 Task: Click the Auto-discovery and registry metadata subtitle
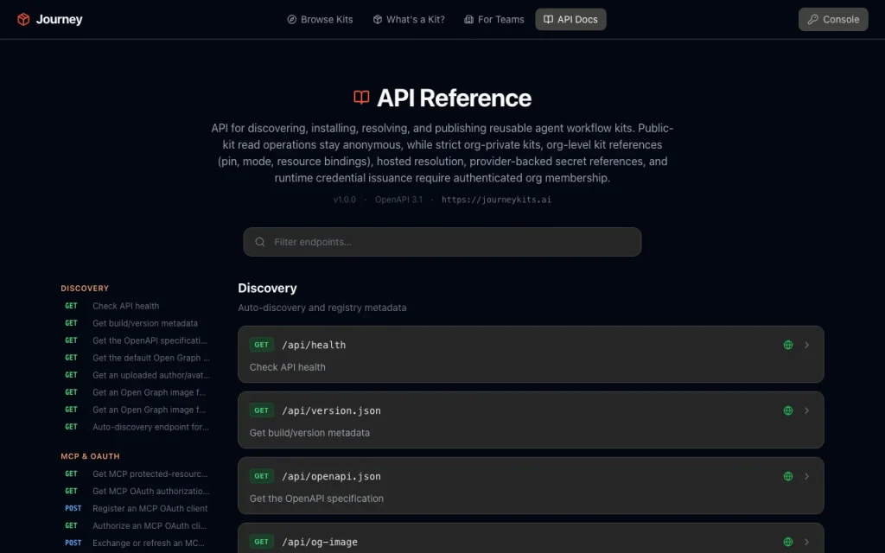[x=322, y=308]
